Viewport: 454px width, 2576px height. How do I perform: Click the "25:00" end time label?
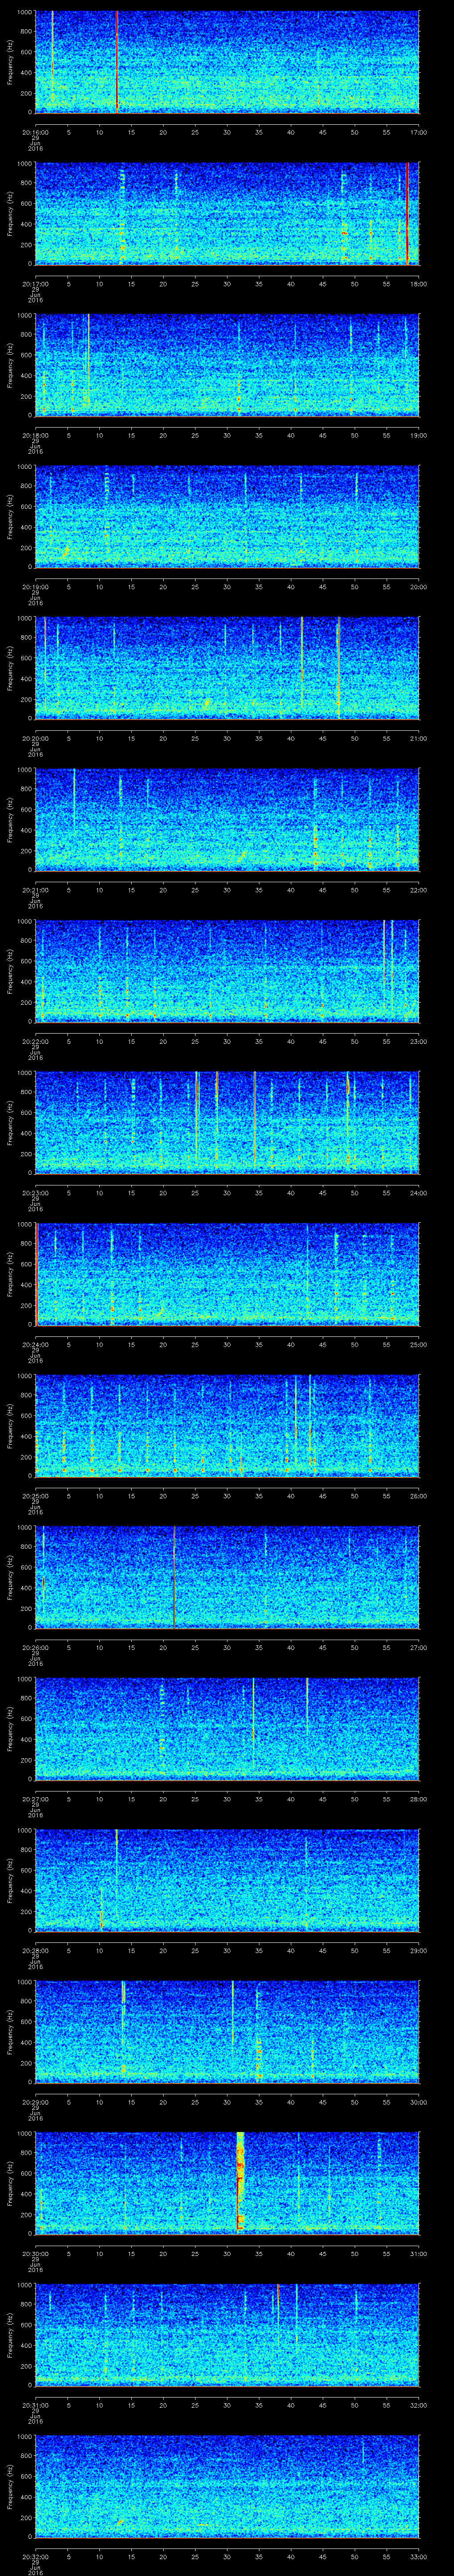point(418,1344)
